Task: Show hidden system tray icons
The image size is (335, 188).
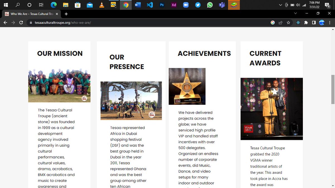Action: (281, 5)
